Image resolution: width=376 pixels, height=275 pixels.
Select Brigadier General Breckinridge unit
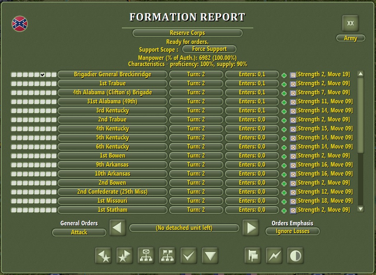(x=112, y=74)
